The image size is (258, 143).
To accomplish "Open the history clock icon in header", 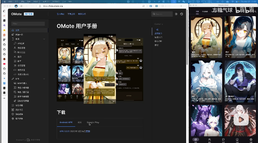I will click(182, 14).
